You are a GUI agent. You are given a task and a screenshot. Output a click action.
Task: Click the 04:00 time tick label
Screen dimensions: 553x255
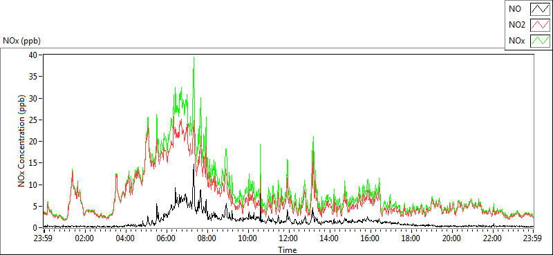pos(126,238)
